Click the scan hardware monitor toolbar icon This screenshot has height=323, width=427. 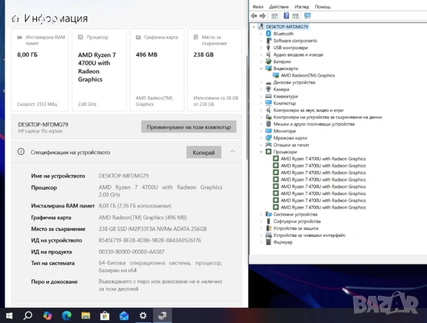coord(307,15)
